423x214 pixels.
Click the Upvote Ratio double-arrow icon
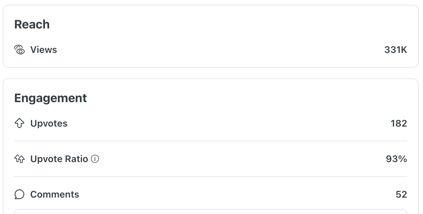(x=19, y=159)
